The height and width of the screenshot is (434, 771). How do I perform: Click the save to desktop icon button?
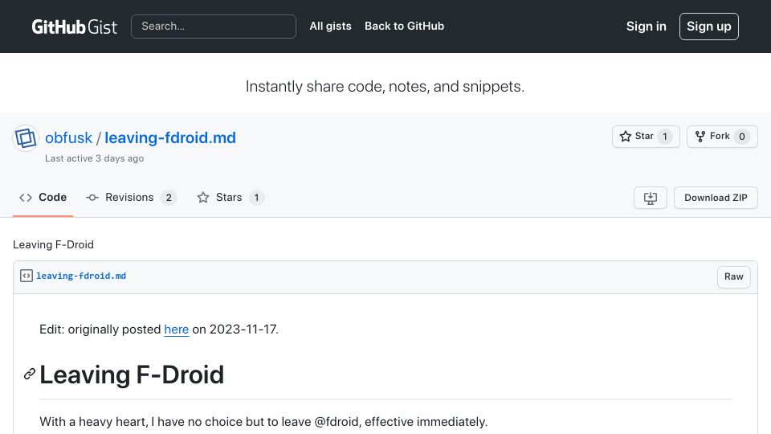tap(650, 198)
